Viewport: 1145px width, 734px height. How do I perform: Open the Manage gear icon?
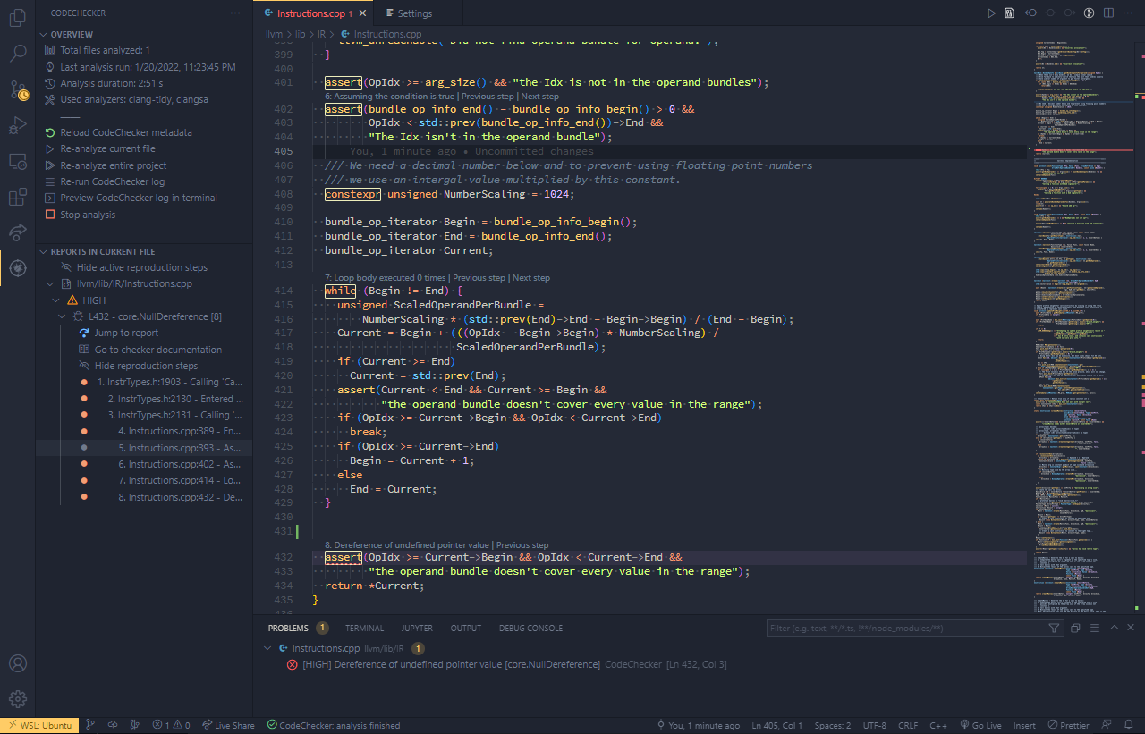click(17, 698)
